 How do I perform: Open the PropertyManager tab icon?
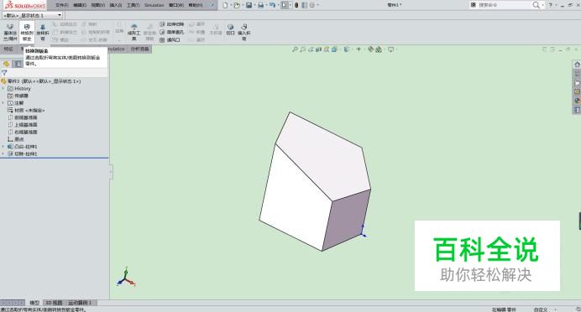pyautogui.click(x=18, y=64)
